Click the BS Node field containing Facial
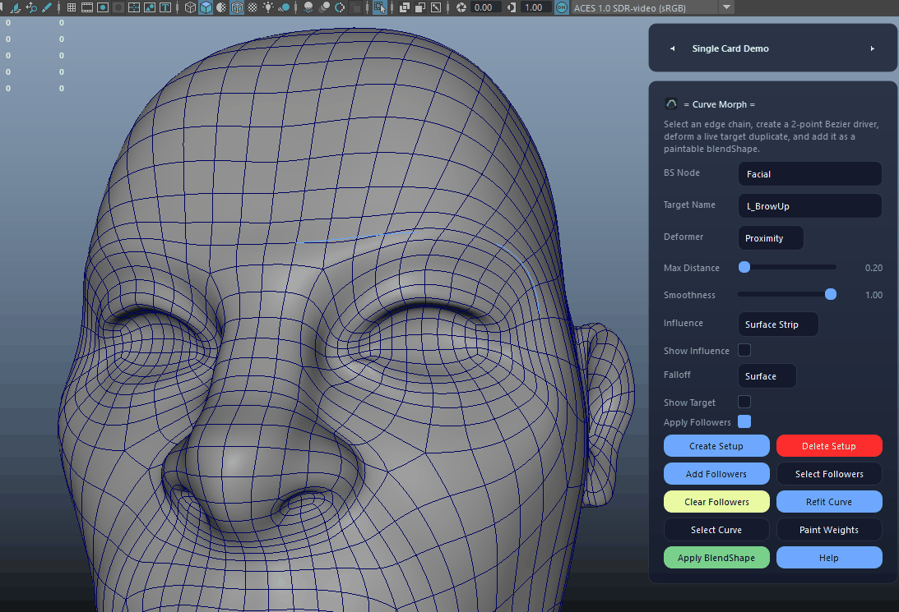899x612 pixels. [809, 174]
